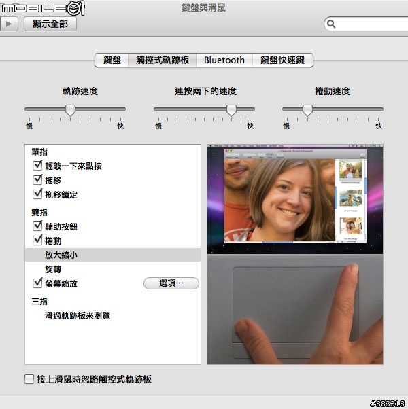Click the gesture preview video of the trackpad
The image size is (408, 409).
pyautogui.click(x=295, y=254)
